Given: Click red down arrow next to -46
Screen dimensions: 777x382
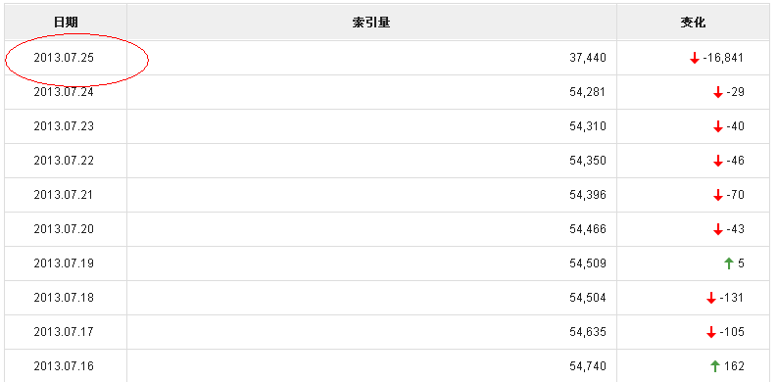Looking at the screenshot, I should pos(717,161).
